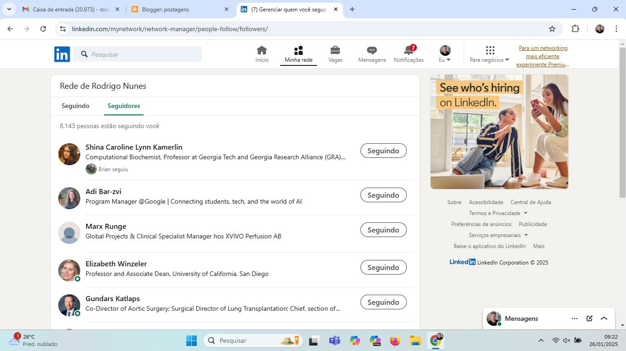Bookmark this page with star icon

click(552, 29)
